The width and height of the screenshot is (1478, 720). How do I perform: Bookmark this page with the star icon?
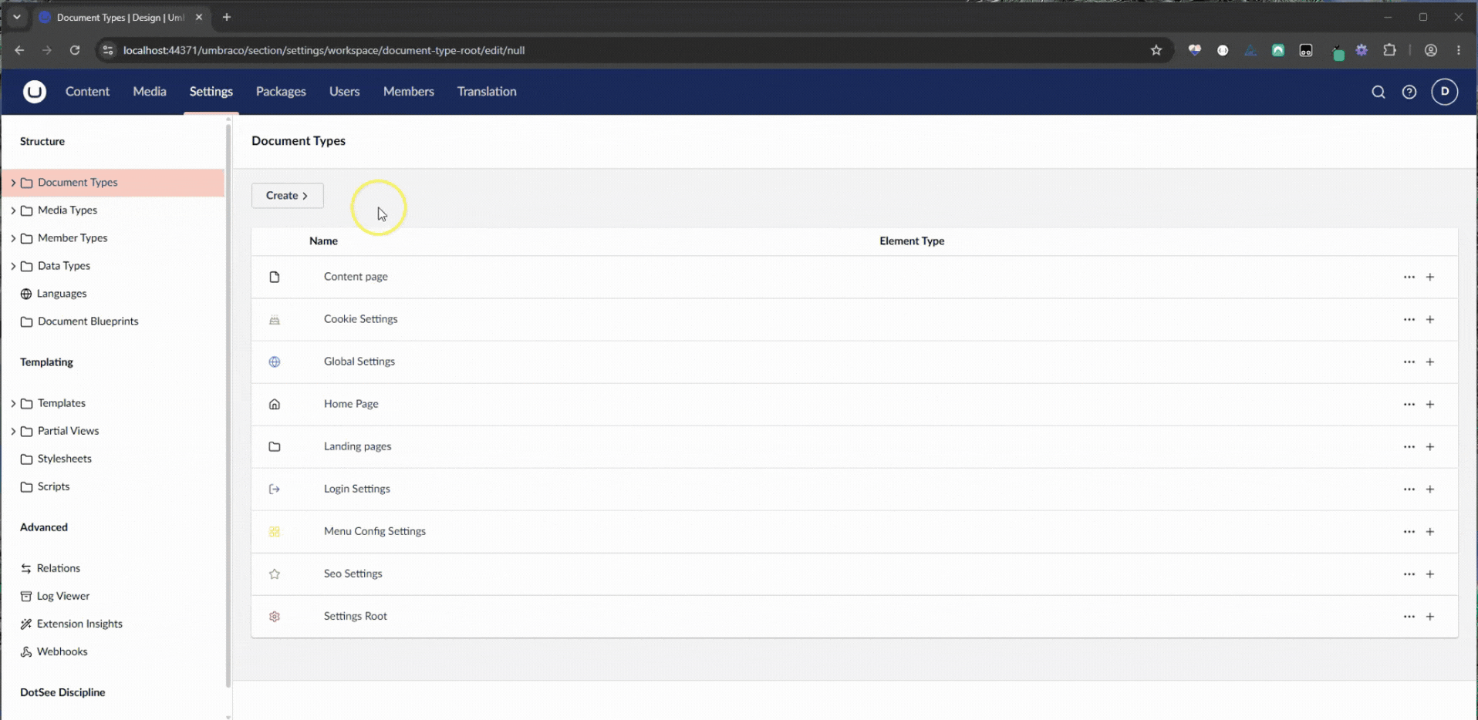(x=1156, y=50)
